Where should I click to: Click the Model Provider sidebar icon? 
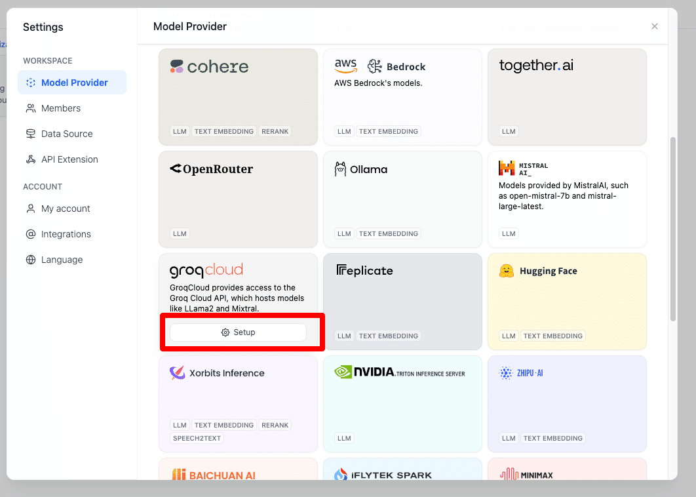31,83
